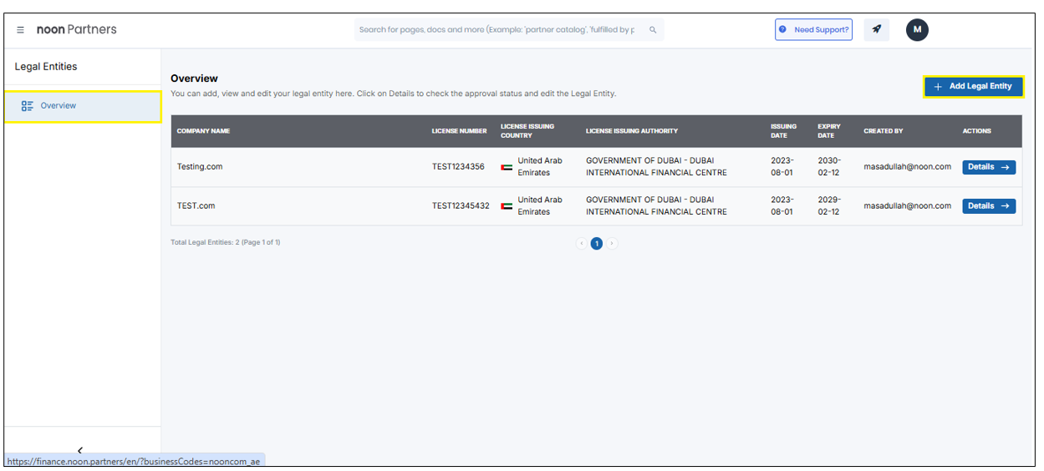Click UAE flag in Testing.com row
1044x471 pixels.
(507, 167)
